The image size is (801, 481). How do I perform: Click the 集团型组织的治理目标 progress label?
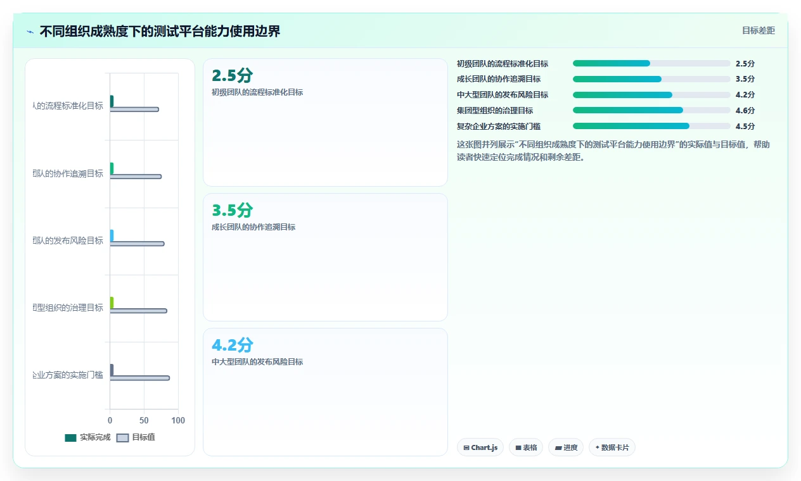495,110
